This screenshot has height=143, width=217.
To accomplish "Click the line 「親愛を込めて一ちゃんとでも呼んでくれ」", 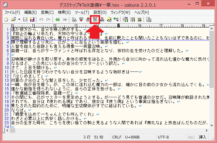I will coord(53,115).
